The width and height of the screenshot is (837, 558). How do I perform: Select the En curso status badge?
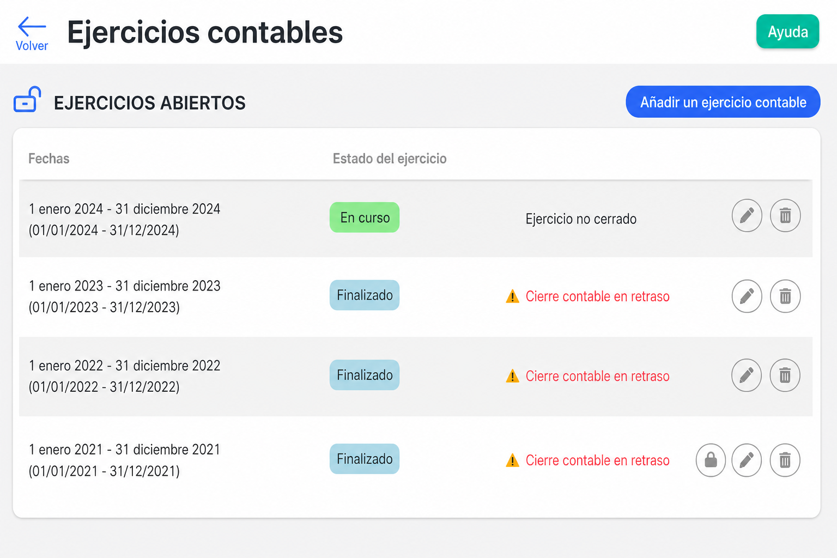pos(365,217)
